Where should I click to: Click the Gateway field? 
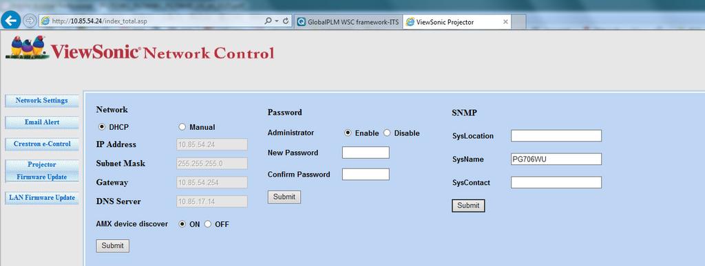[x=212, y=183]
